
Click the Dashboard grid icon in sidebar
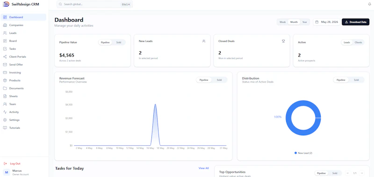pyautogui.click(x=5, y=17)
